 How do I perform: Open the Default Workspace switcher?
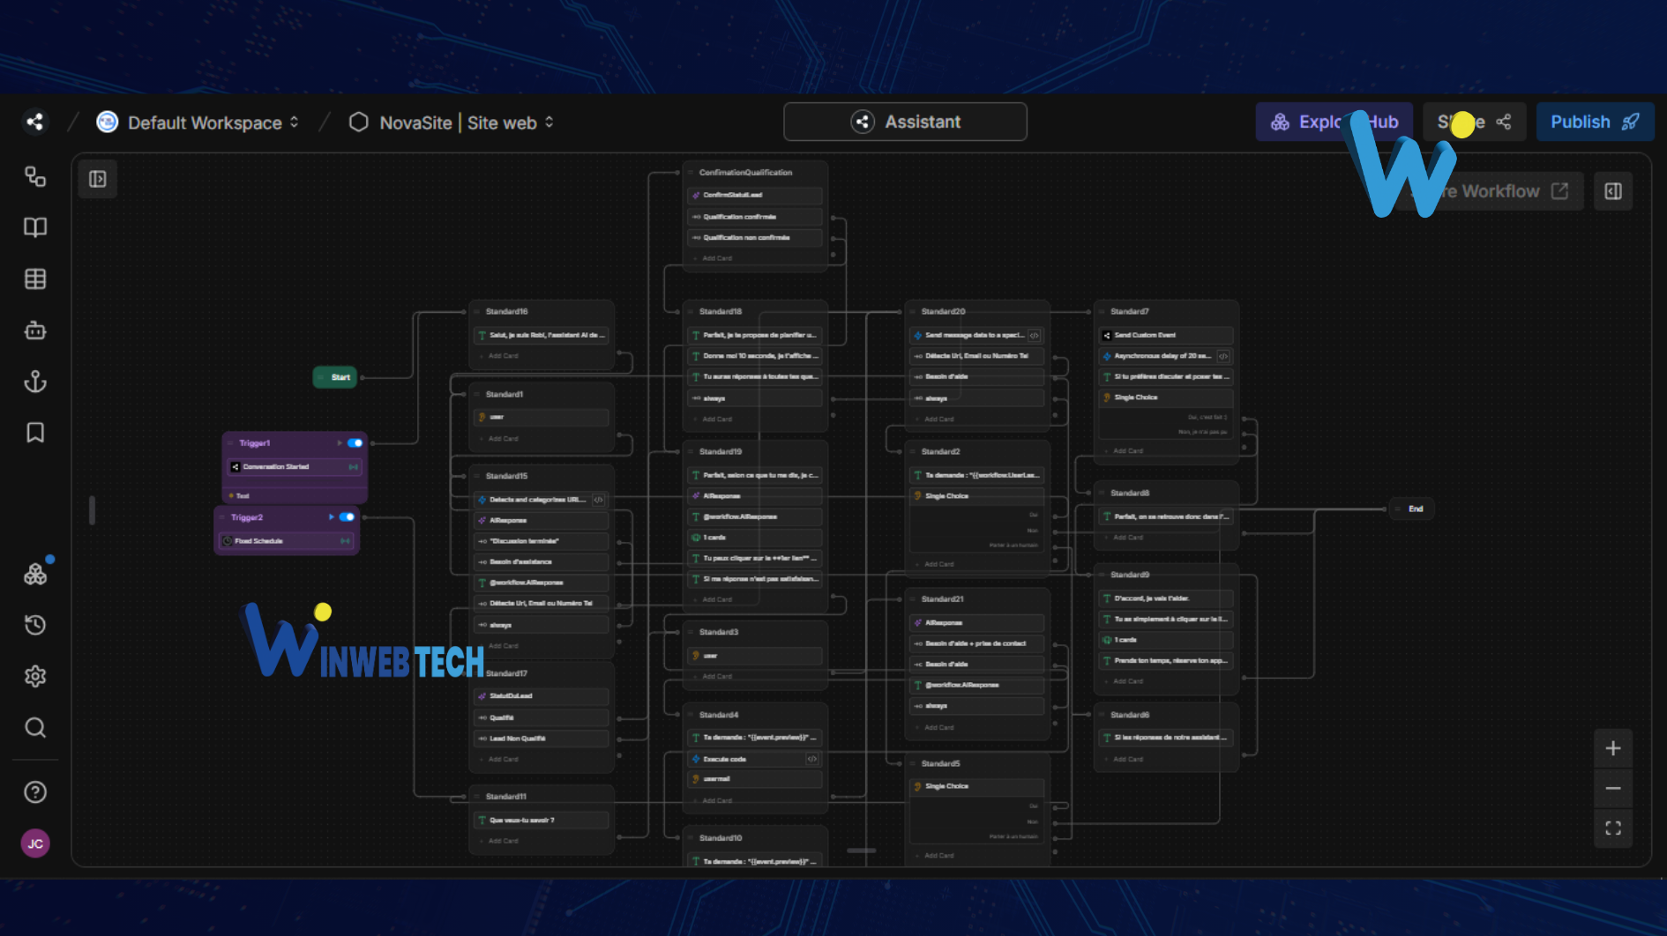coord(198,123)
